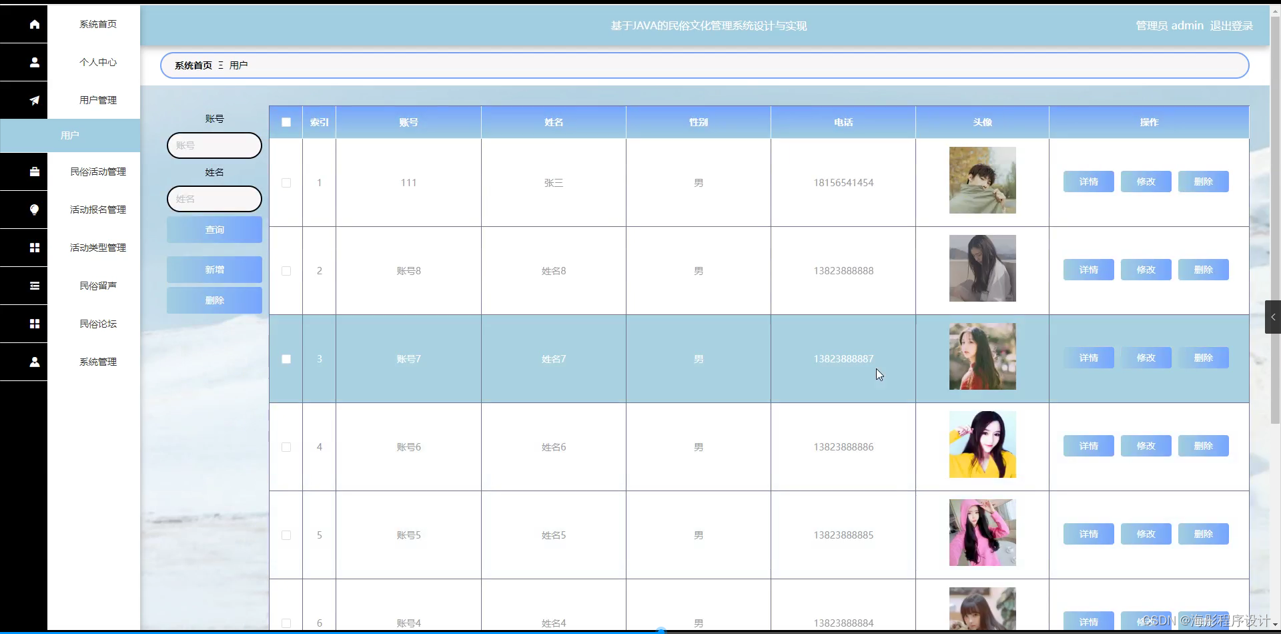Focus the 账号 search input field
The height and width of the screenshot is (634, 1281).
pos(214,145)
